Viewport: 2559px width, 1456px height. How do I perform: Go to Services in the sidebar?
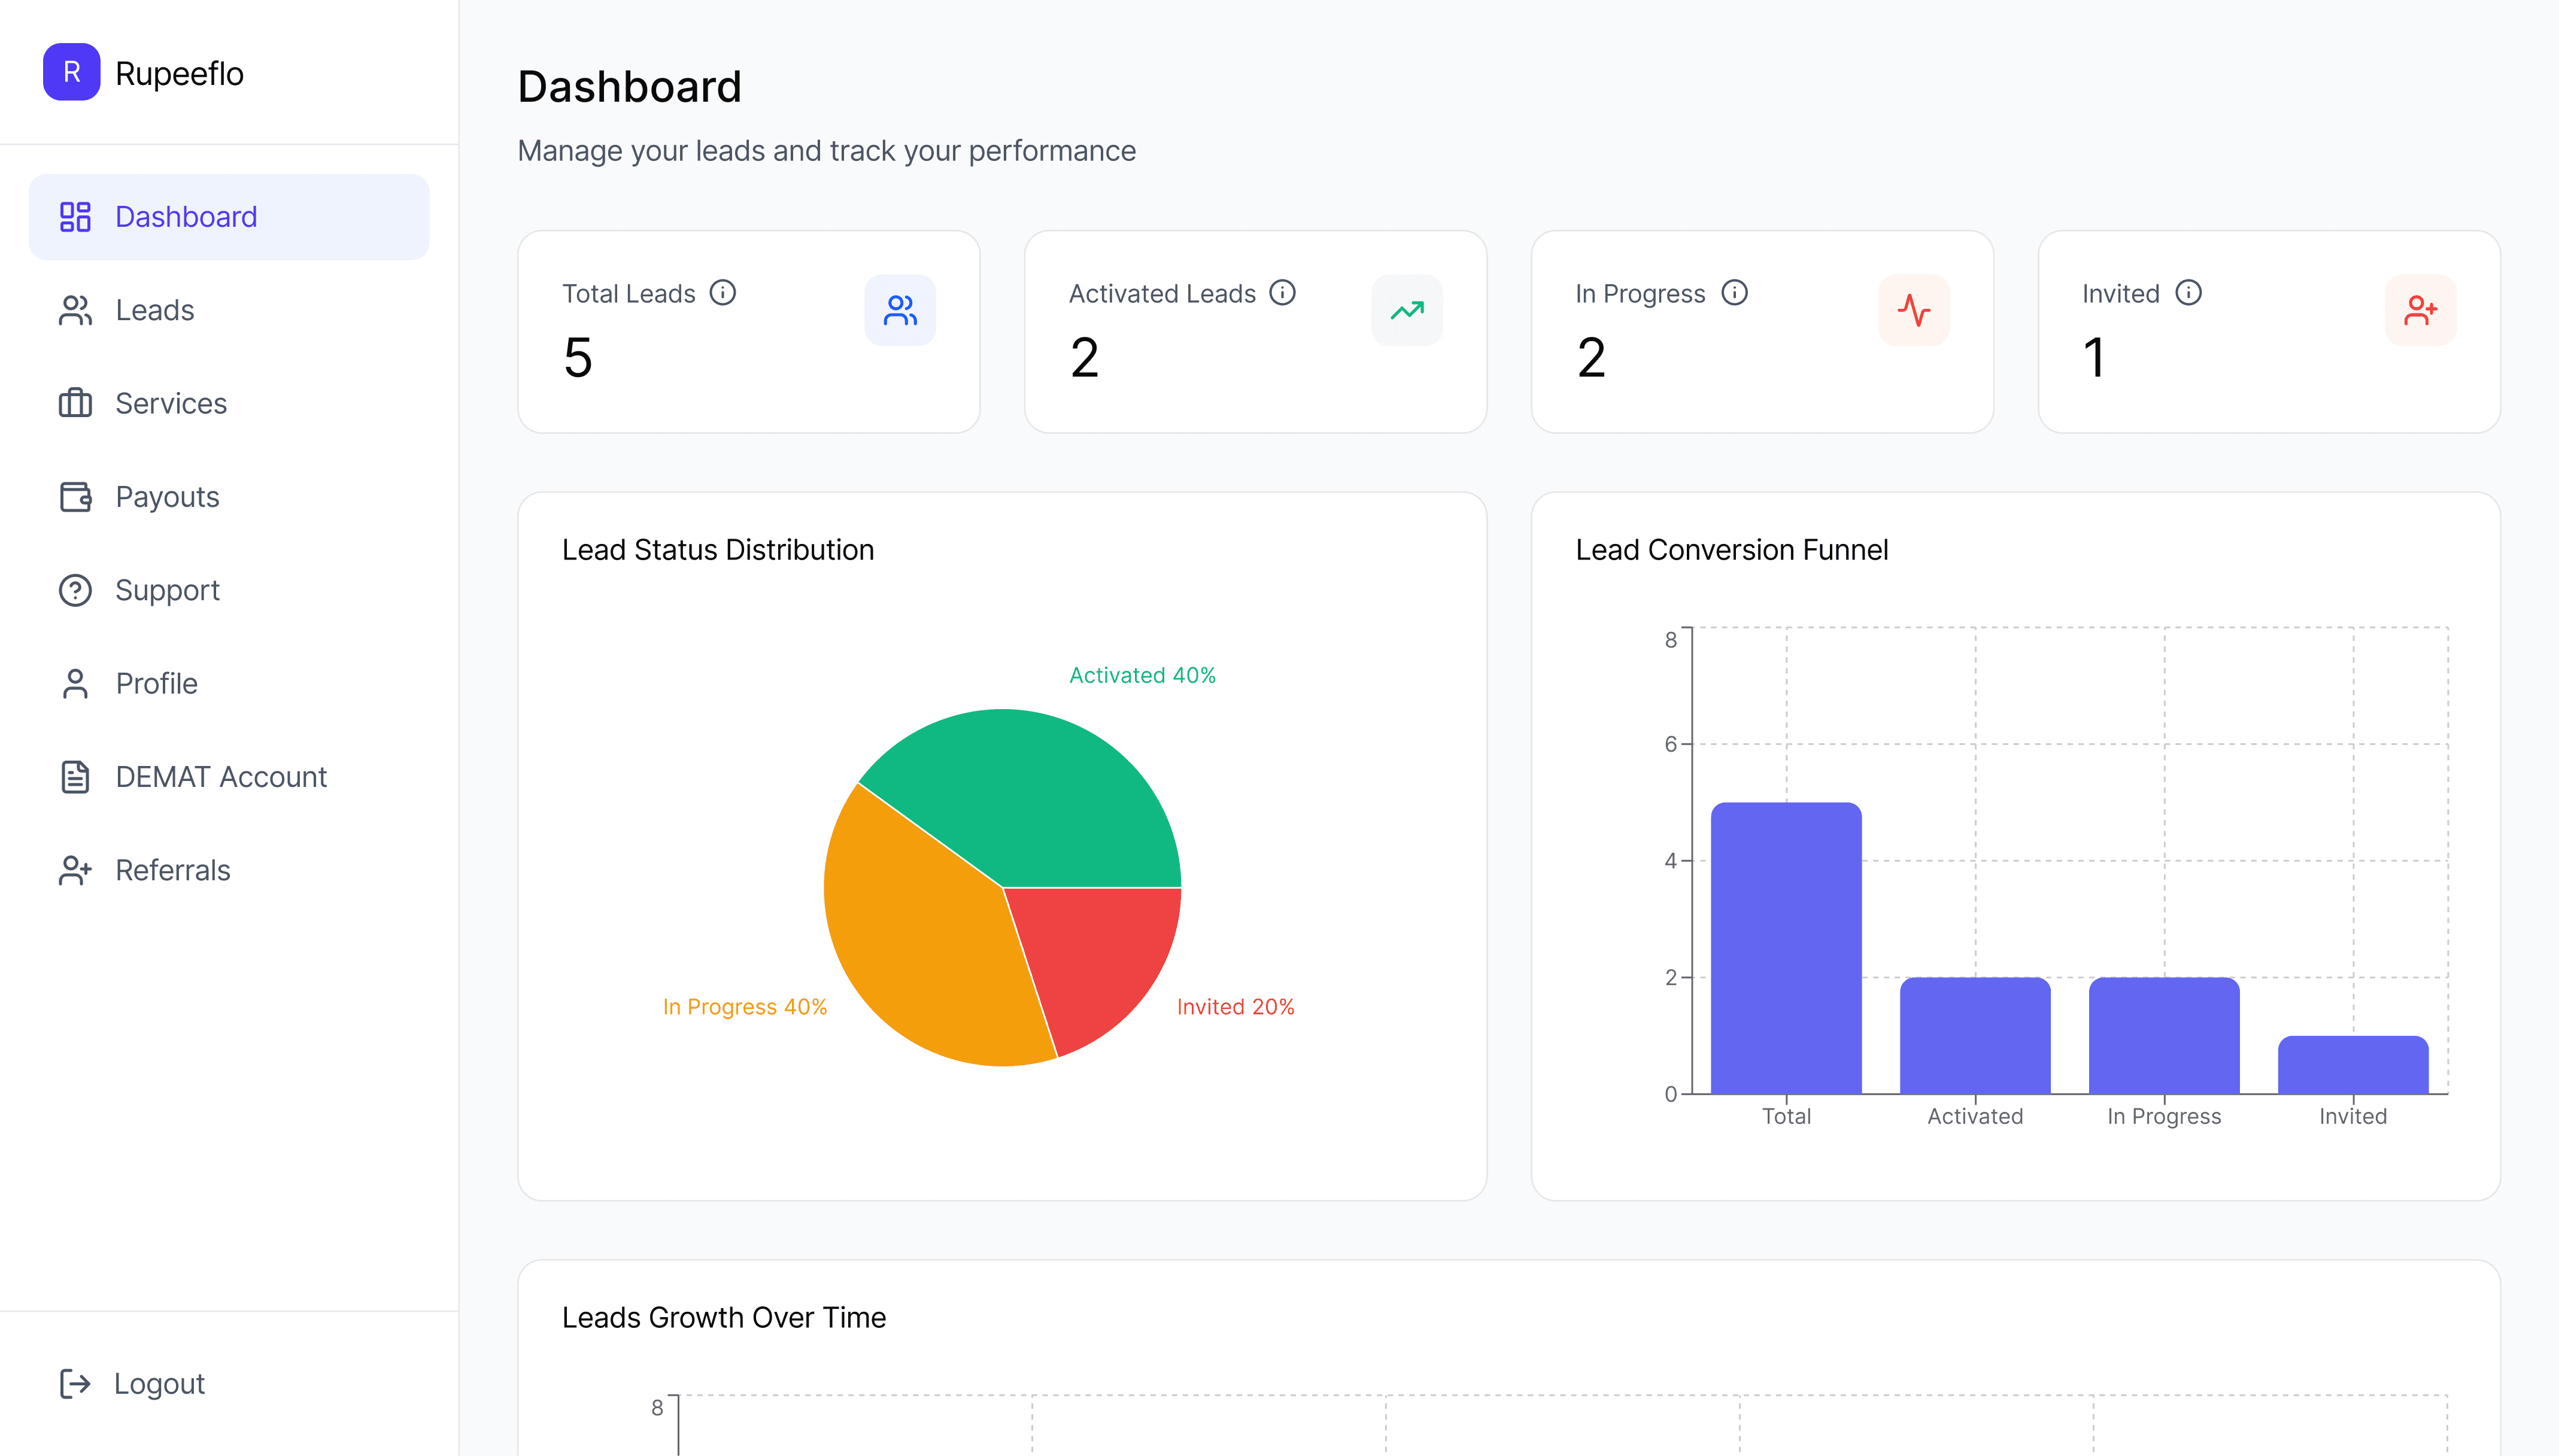(170, 403)
